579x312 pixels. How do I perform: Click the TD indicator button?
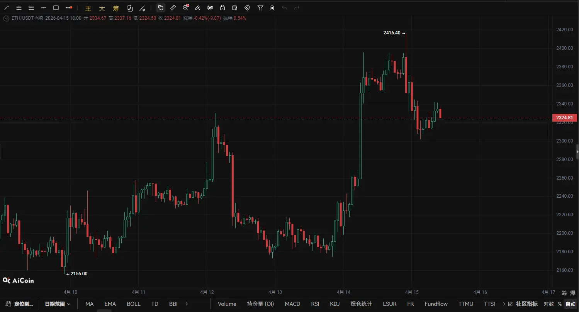point(155,304)
